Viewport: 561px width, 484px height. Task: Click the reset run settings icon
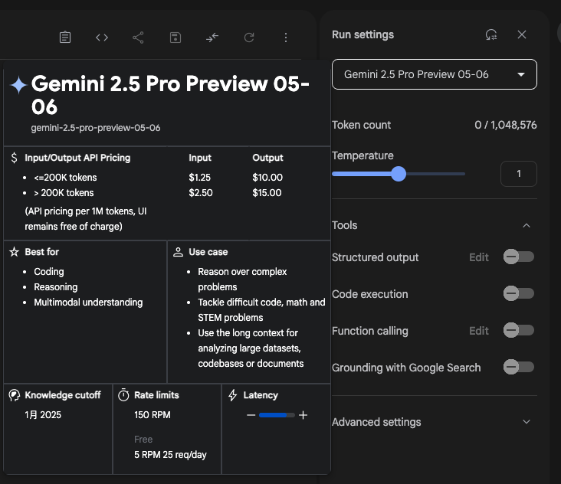(x=491, y=34)
